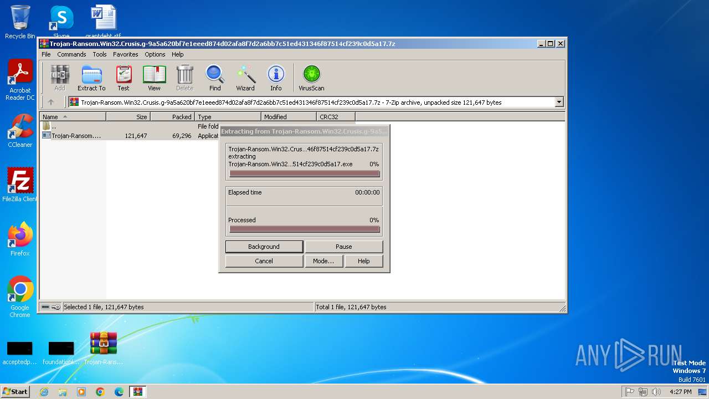Click the View file toolbar icon
This screenshot has width=709, height=399.
click(x=154, y=78)
